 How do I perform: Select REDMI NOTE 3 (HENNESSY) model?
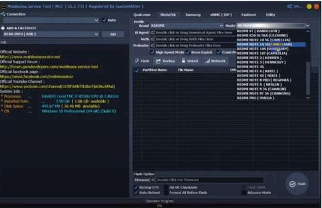point(271,62)
